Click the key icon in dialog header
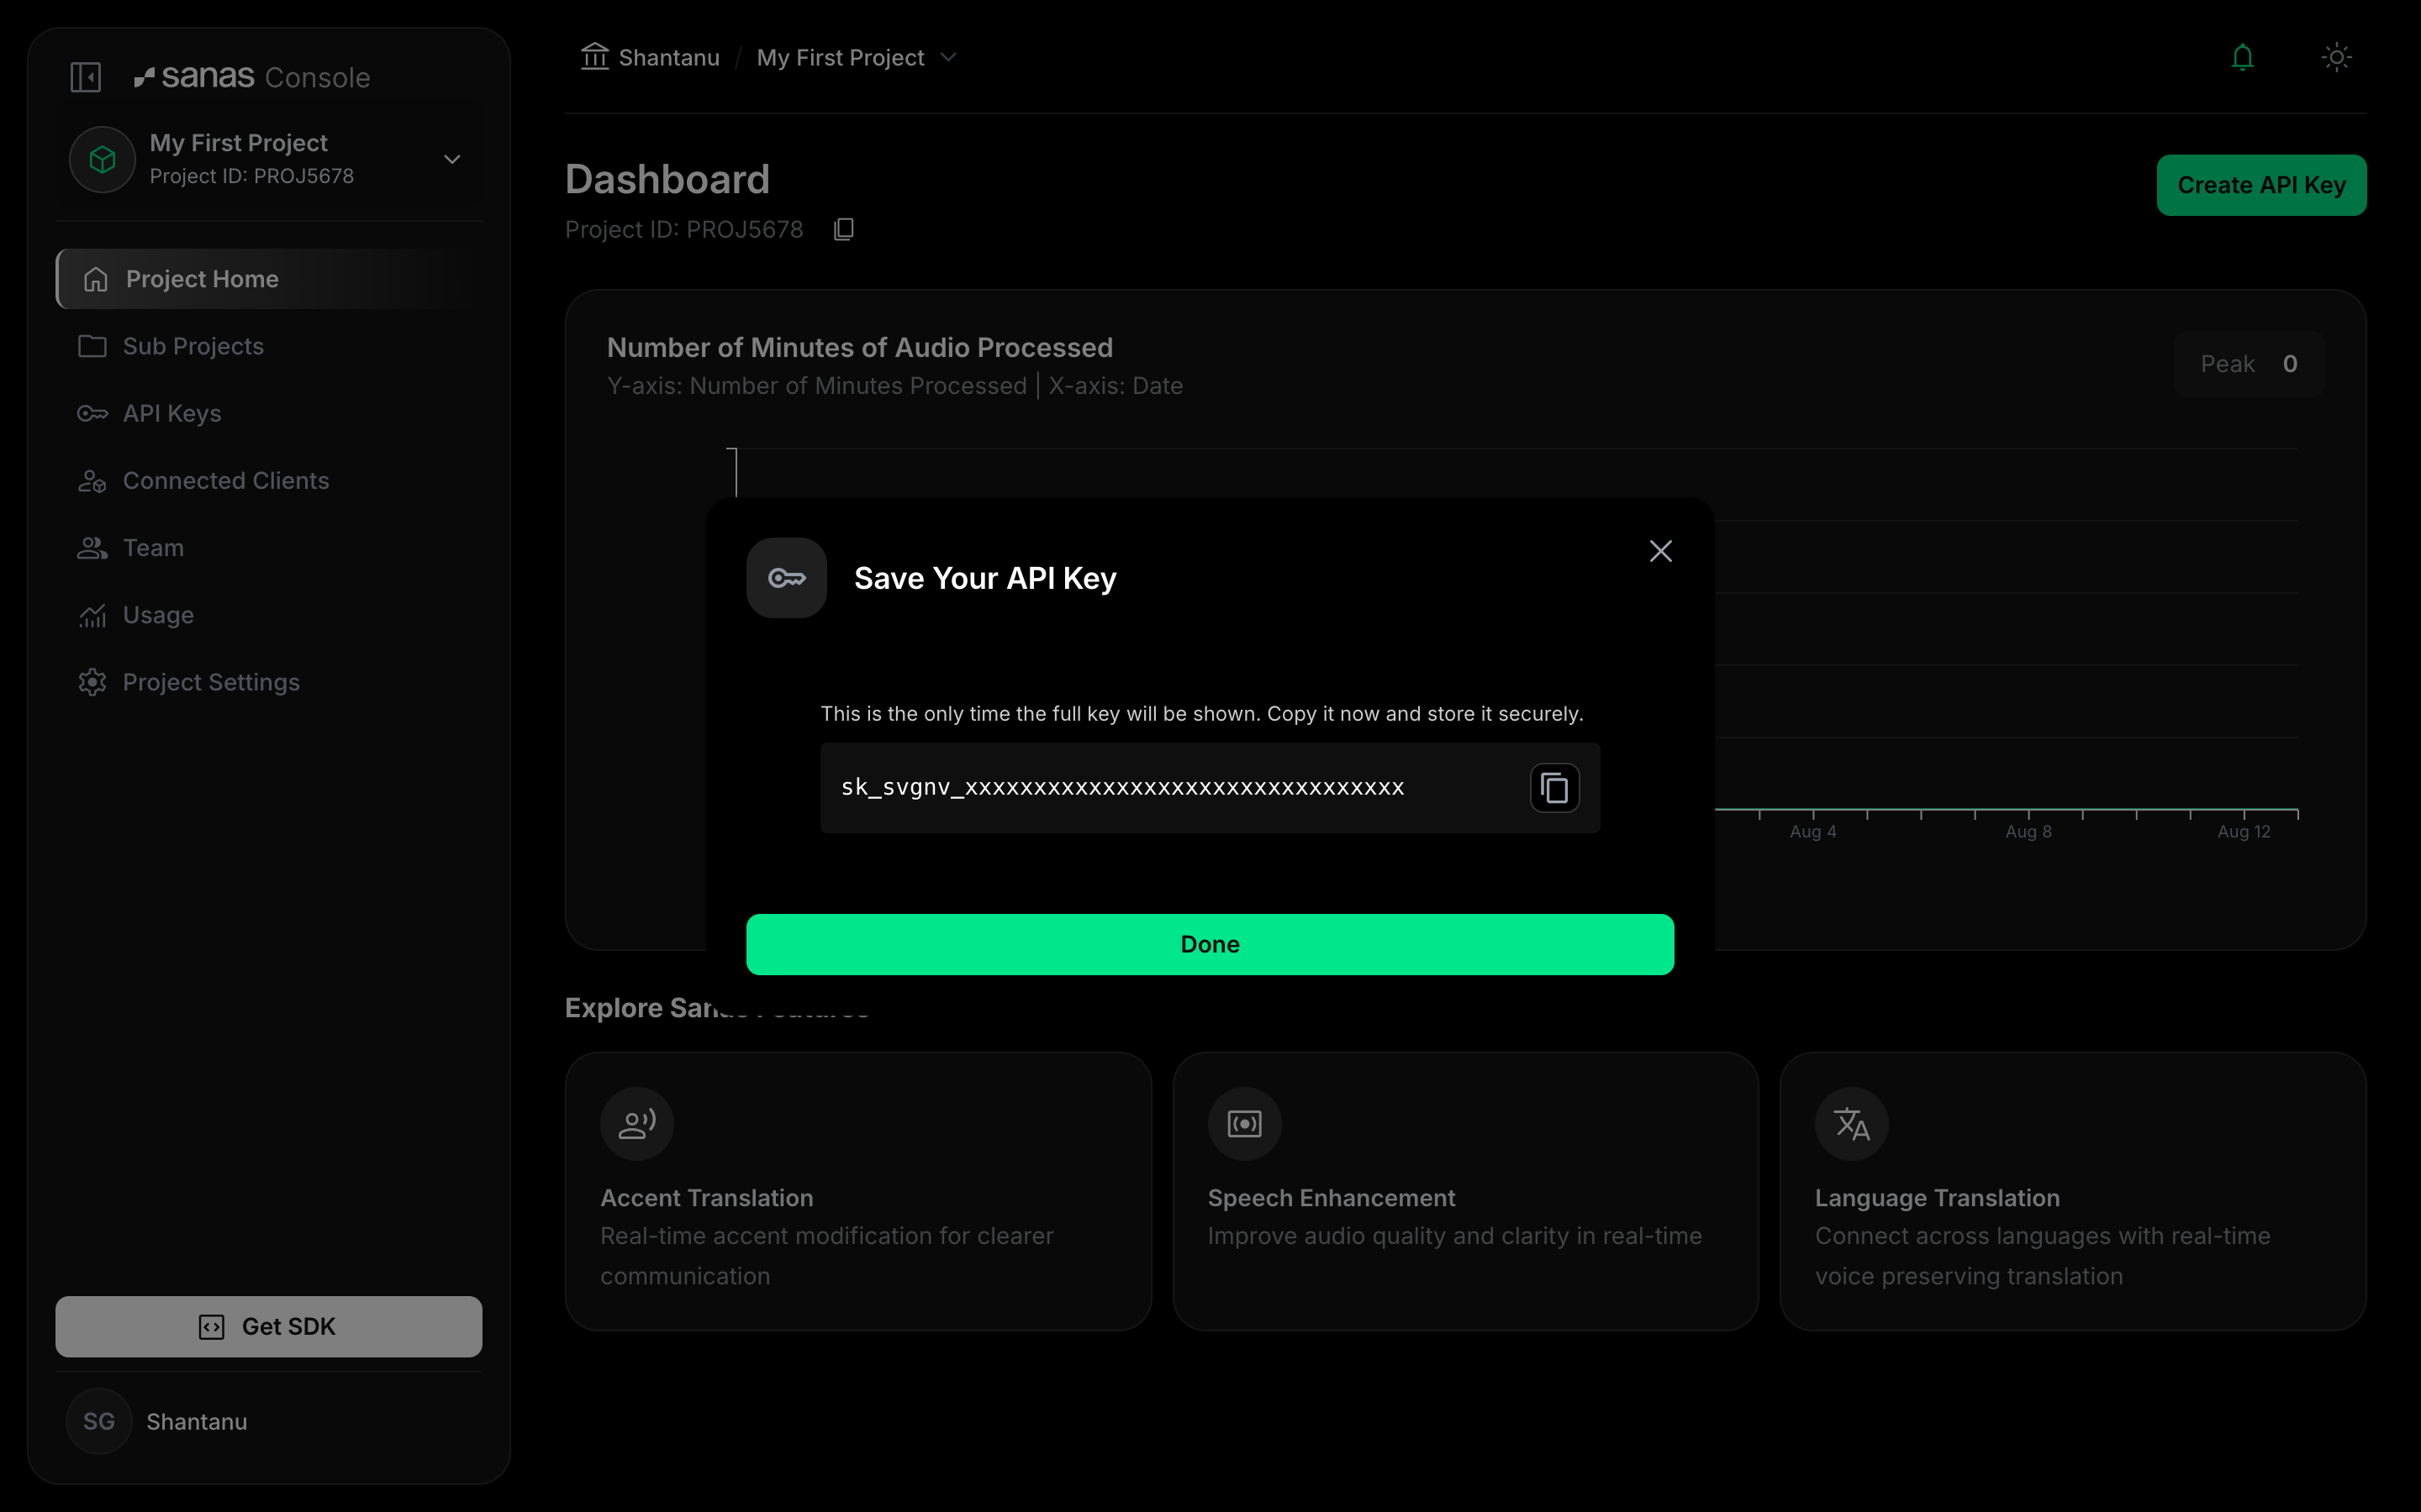 click(x=786, y=578)
